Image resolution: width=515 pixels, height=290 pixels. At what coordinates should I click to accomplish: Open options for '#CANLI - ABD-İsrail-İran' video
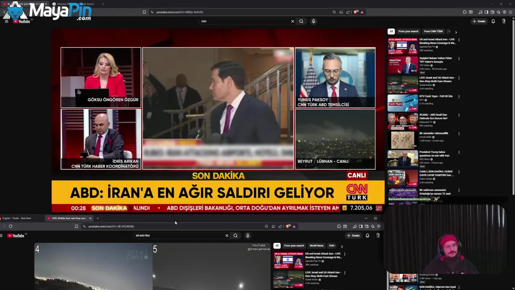point(459,115)
